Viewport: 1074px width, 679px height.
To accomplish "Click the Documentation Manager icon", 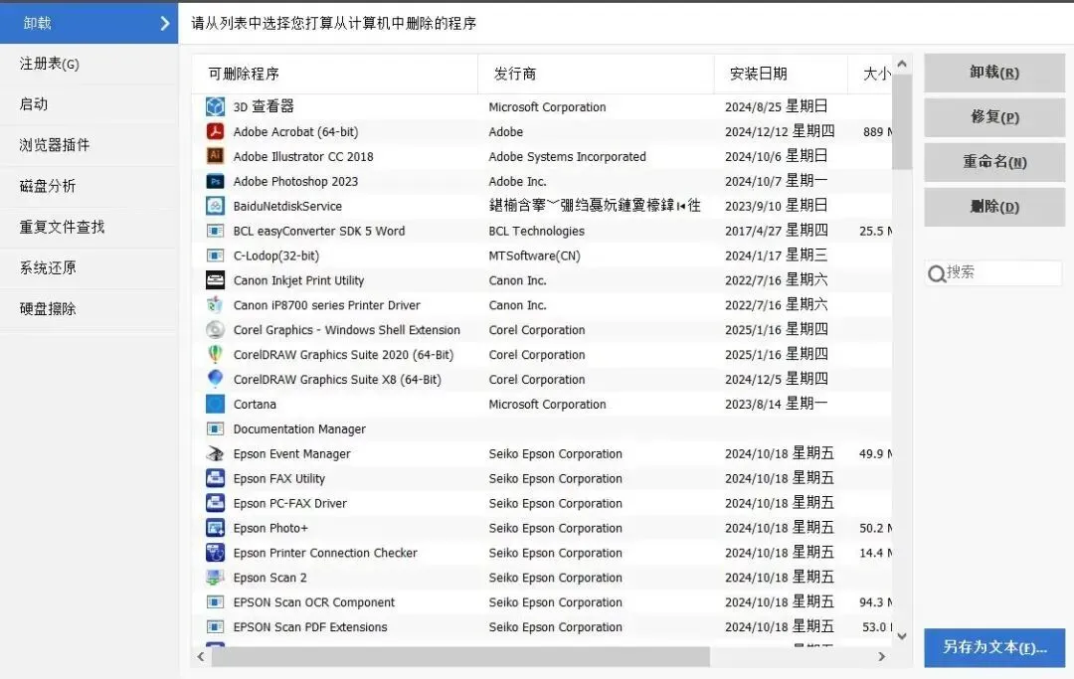I will [x=215, y=429].
